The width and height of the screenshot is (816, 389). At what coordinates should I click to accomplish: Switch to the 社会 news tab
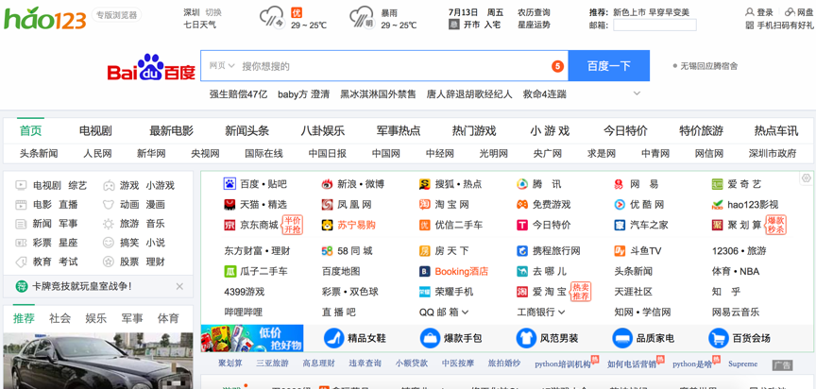59,318
